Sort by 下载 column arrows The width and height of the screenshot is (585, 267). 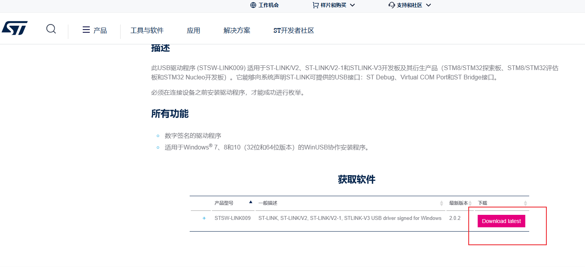pos(525,203)
